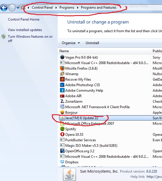Viewport: 162px width, 181px height.
Task: Select 'Adobe Community Help' entry
Action: 84,91
